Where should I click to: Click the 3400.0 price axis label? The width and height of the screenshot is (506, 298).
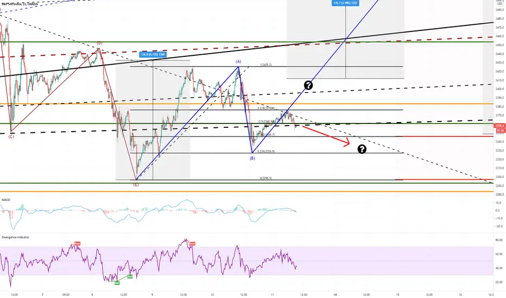click(499, 89)
